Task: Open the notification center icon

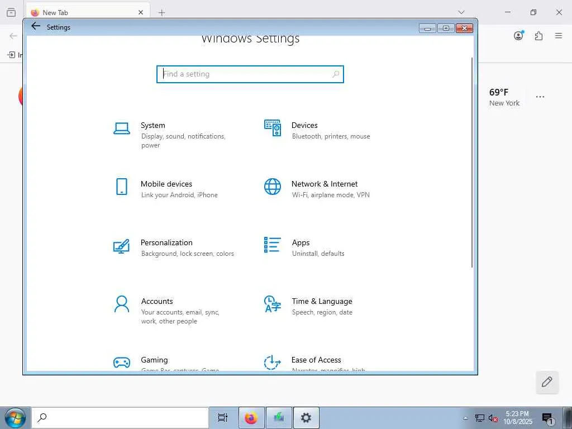Action: tap(547, 418)
